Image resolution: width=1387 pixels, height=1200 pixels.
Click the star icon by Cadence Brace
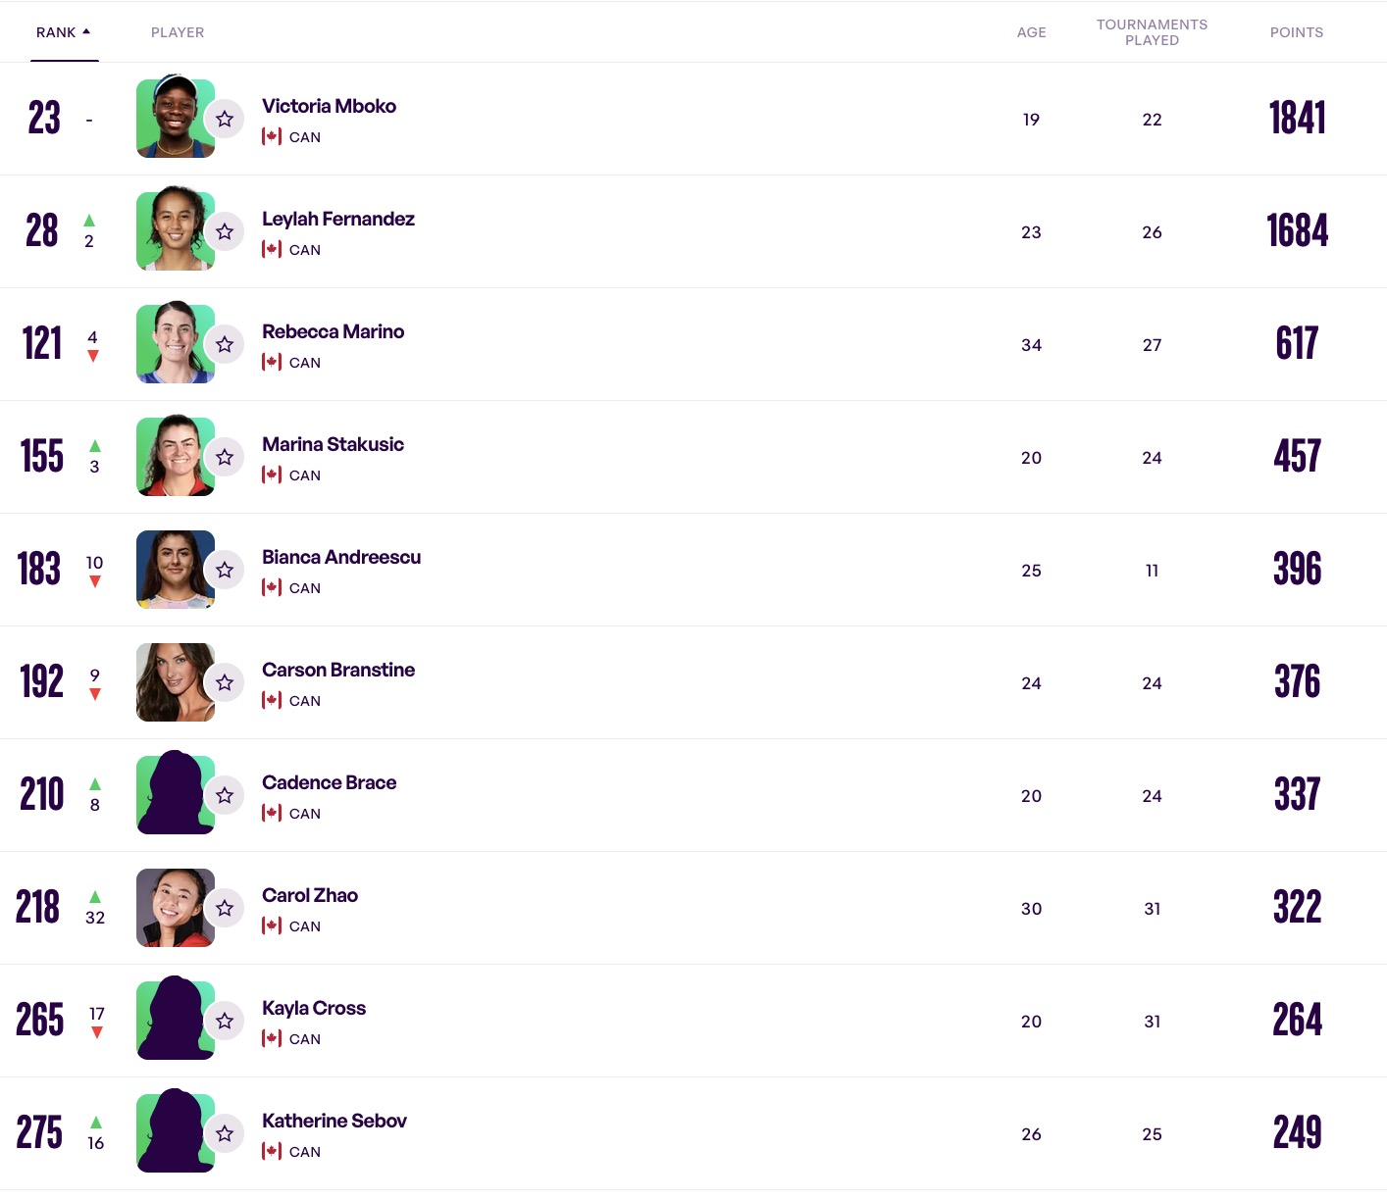[225, 795]
